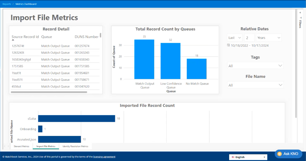Expand the File Name filter dropdown

coord(255,85)
